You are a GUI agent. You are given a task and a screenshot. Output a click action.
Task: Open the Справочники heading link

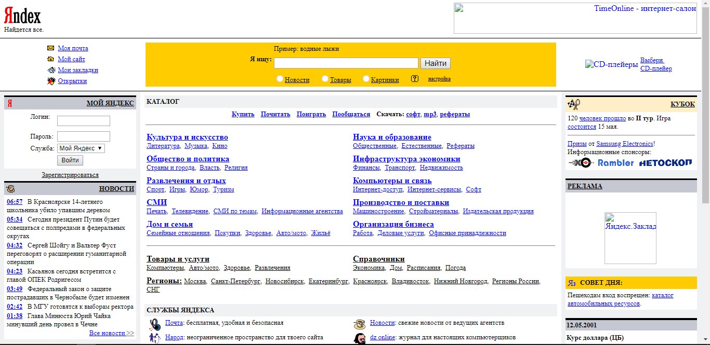(379, 259)
